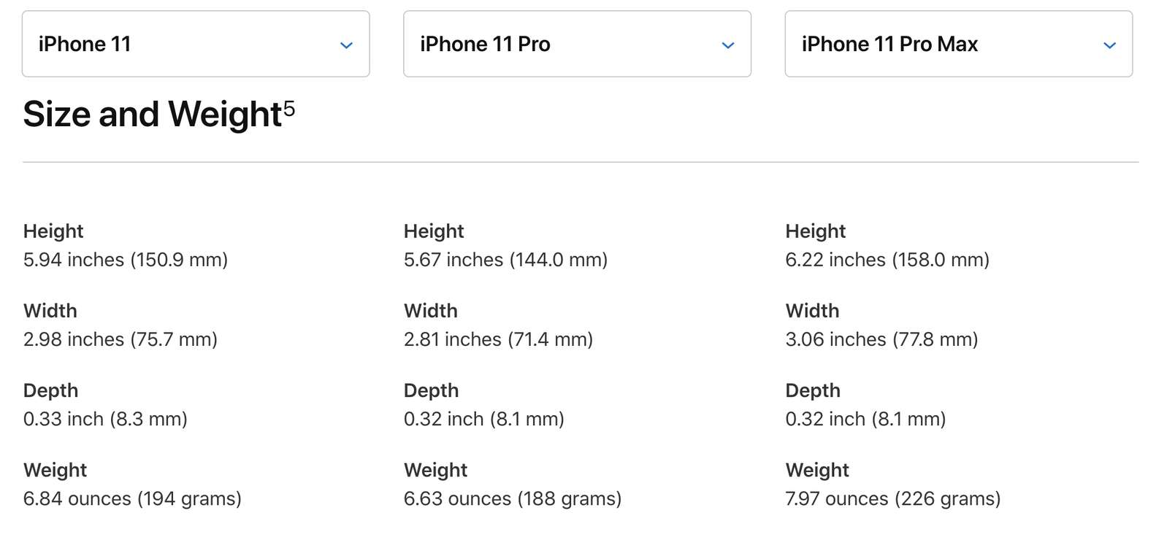1156x537 pixels.
Task: Open the iPhone 11 Pro device picker
Action: pyautogui.click(x=576, y=44)
